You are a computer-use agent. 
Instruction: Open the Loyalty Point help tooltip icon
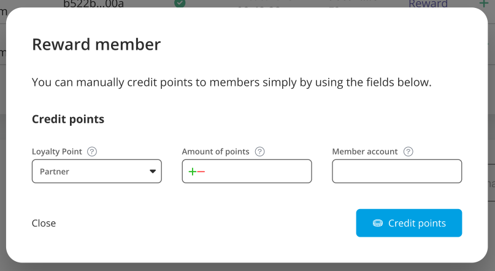pyautogui.click(x=92, y=151)
